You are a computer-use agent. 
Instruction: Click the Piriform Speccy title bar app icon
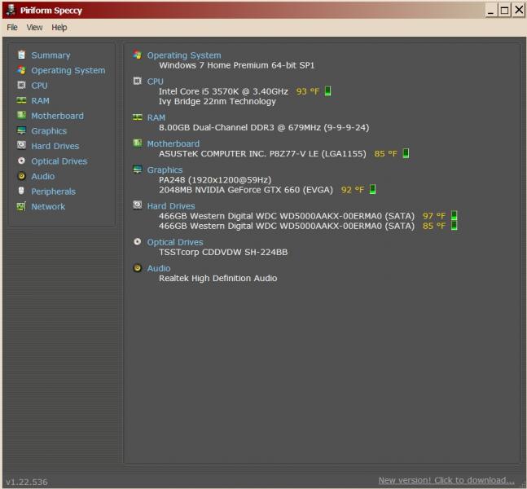(x=11, y=10)
